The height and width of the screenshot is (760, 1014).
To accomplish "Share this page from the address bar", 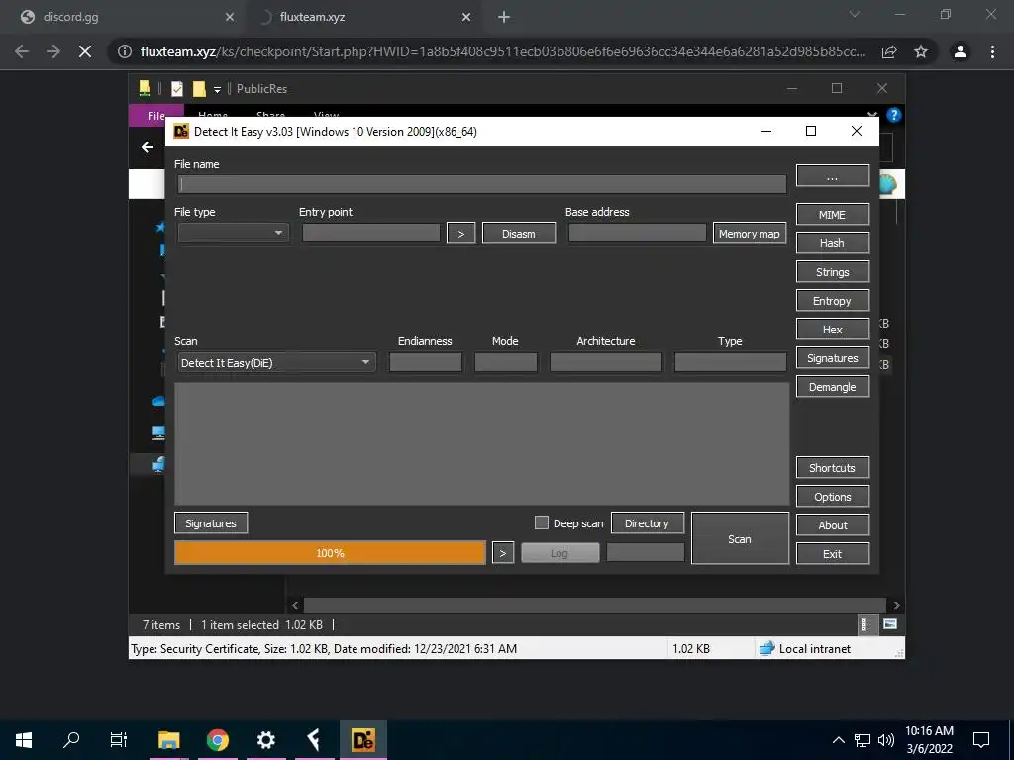I will click(x=889, y=51).
